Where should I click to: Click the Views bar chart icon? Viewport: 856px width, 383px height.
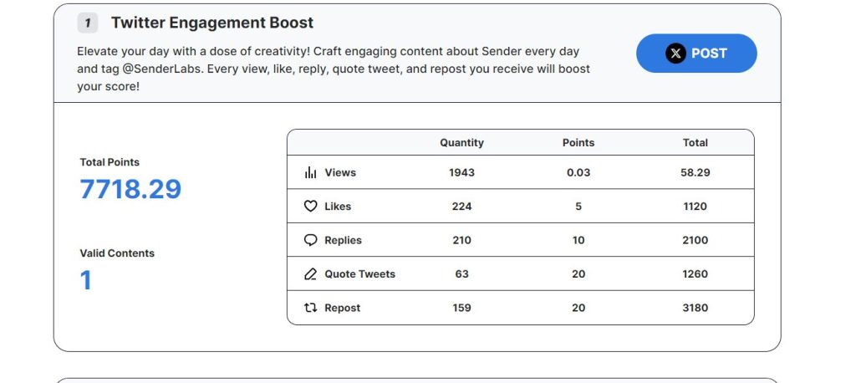click(x=311, y=173)
